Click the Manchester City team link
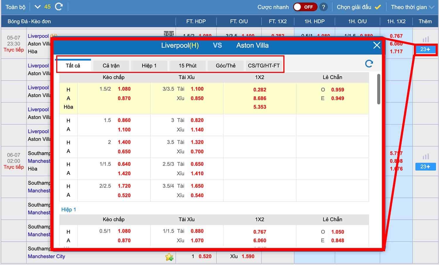439x265 pixels. tap(46, 256)
